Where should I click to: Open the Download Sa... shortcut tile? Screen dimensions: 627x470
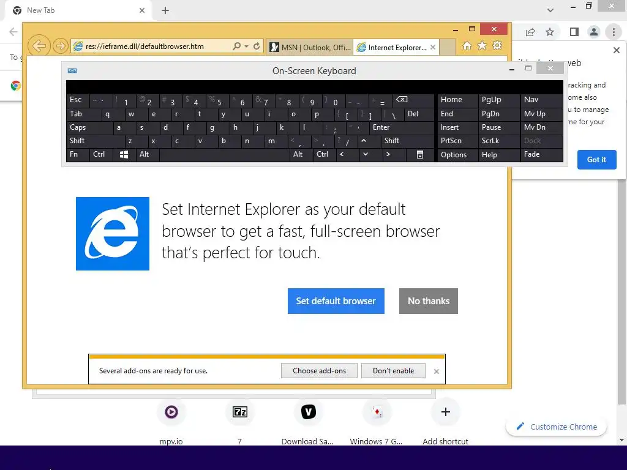click(309, 412)
